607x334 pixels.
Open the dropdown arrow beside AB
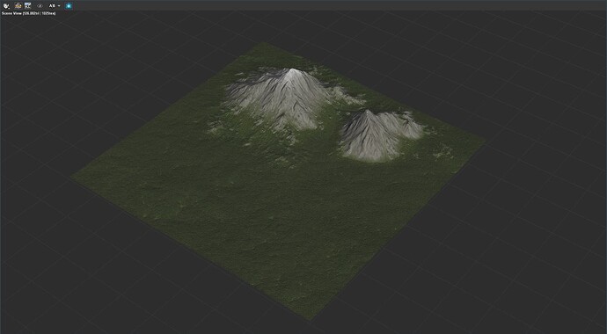point(59,6)
